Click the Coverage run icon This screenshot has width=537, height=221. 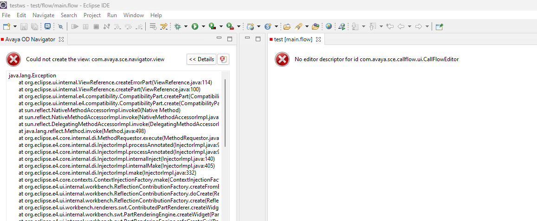coord(212,26)
